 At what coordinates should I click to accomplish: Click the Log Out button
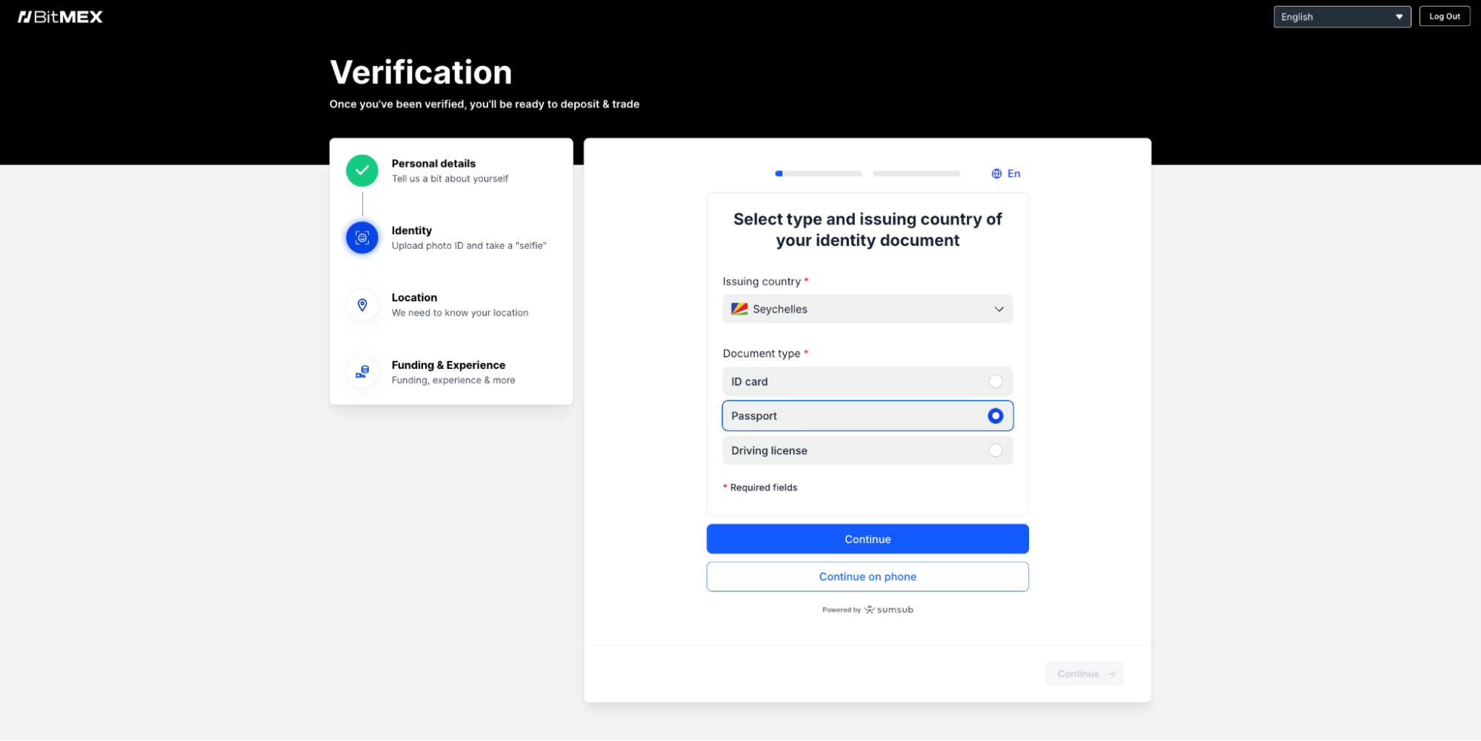(x=1444, y=16)
